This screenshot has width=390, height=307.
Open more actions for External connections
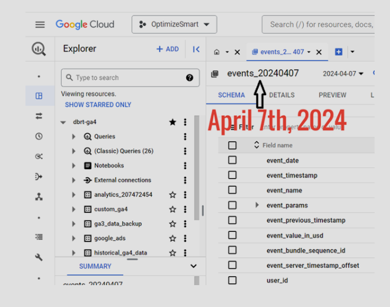(185, 180)
